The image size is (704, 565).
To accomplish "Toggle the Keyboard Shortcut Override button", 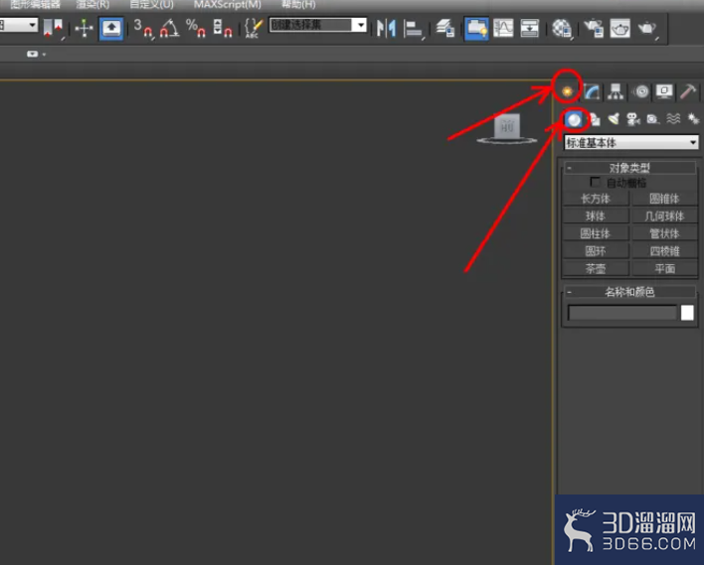I will 111,29.
